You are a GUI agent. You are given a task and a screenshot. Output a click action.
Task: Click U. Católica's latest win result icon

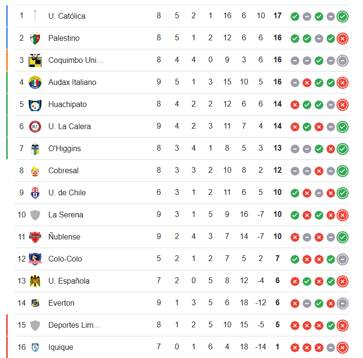342,16
